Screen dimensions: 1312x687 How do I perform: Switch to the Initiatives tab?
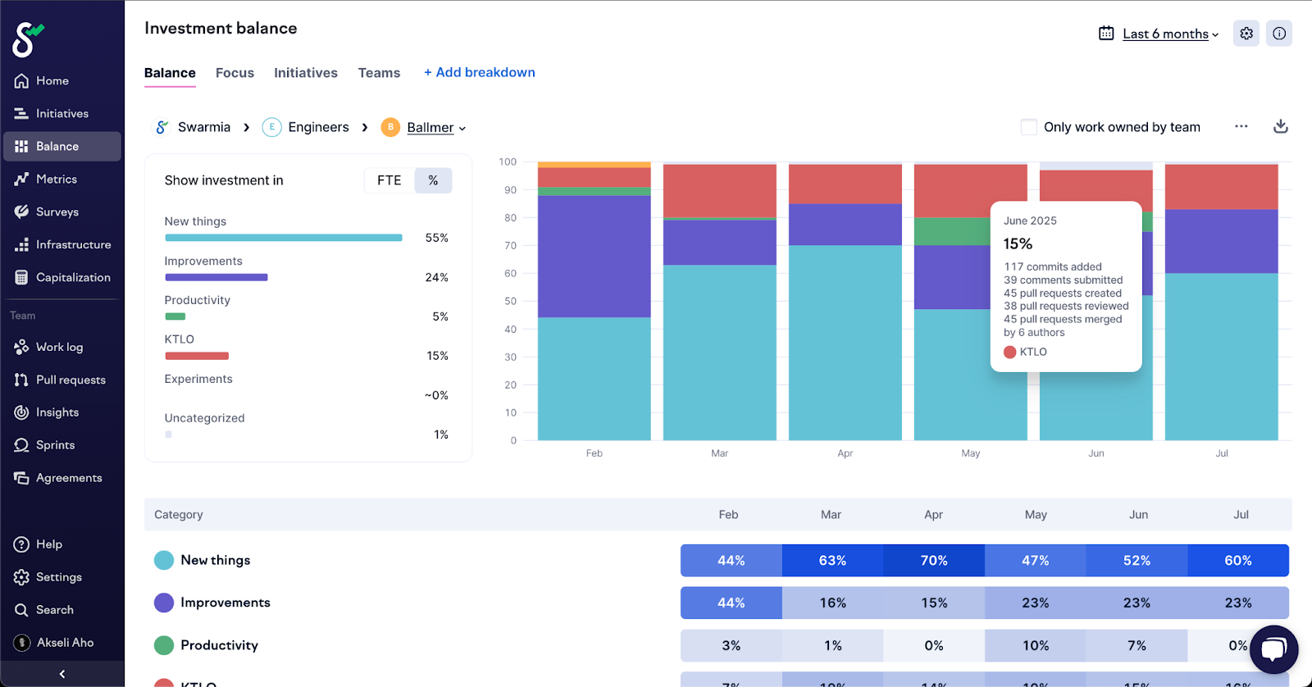click(305, 73)
